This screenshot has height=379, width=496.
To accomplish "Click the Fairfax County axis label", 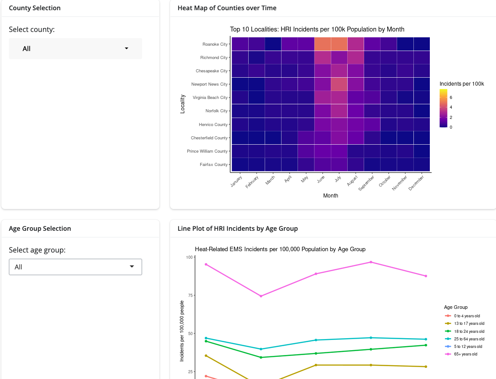I will coord(214,165).
